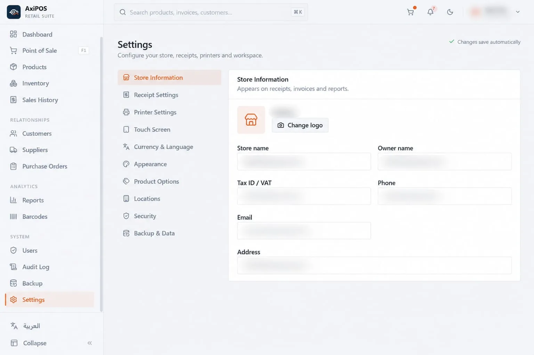Open Security settings section
Viewport: 534px width, 355px height.
coord(169,216)
